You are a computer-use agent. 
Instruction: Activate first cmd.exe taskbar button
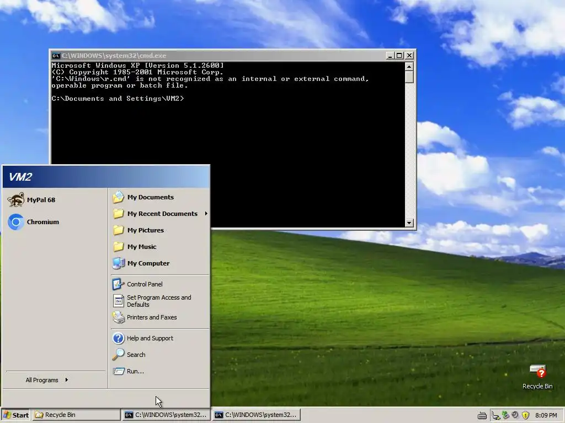point(166,415)
